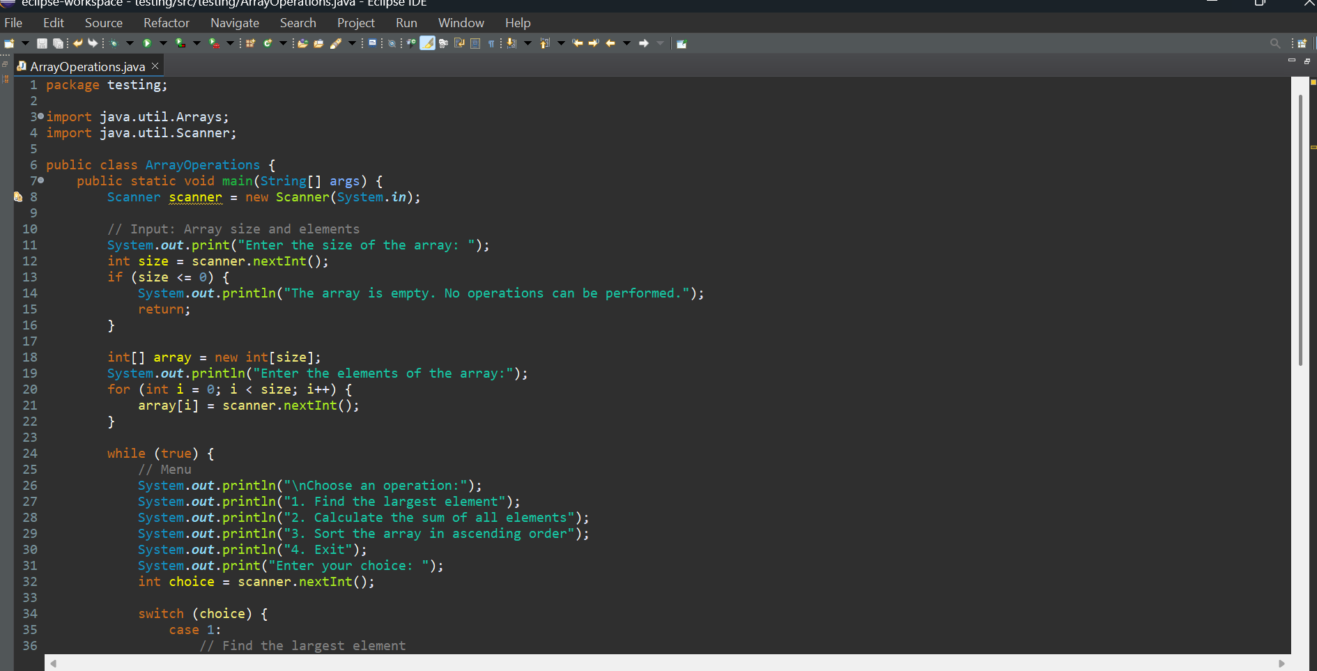Viewport: 1317px width, 671px height.
Task: Toggle Mark Occurrences highlighter button
Action: pos(427,43)
